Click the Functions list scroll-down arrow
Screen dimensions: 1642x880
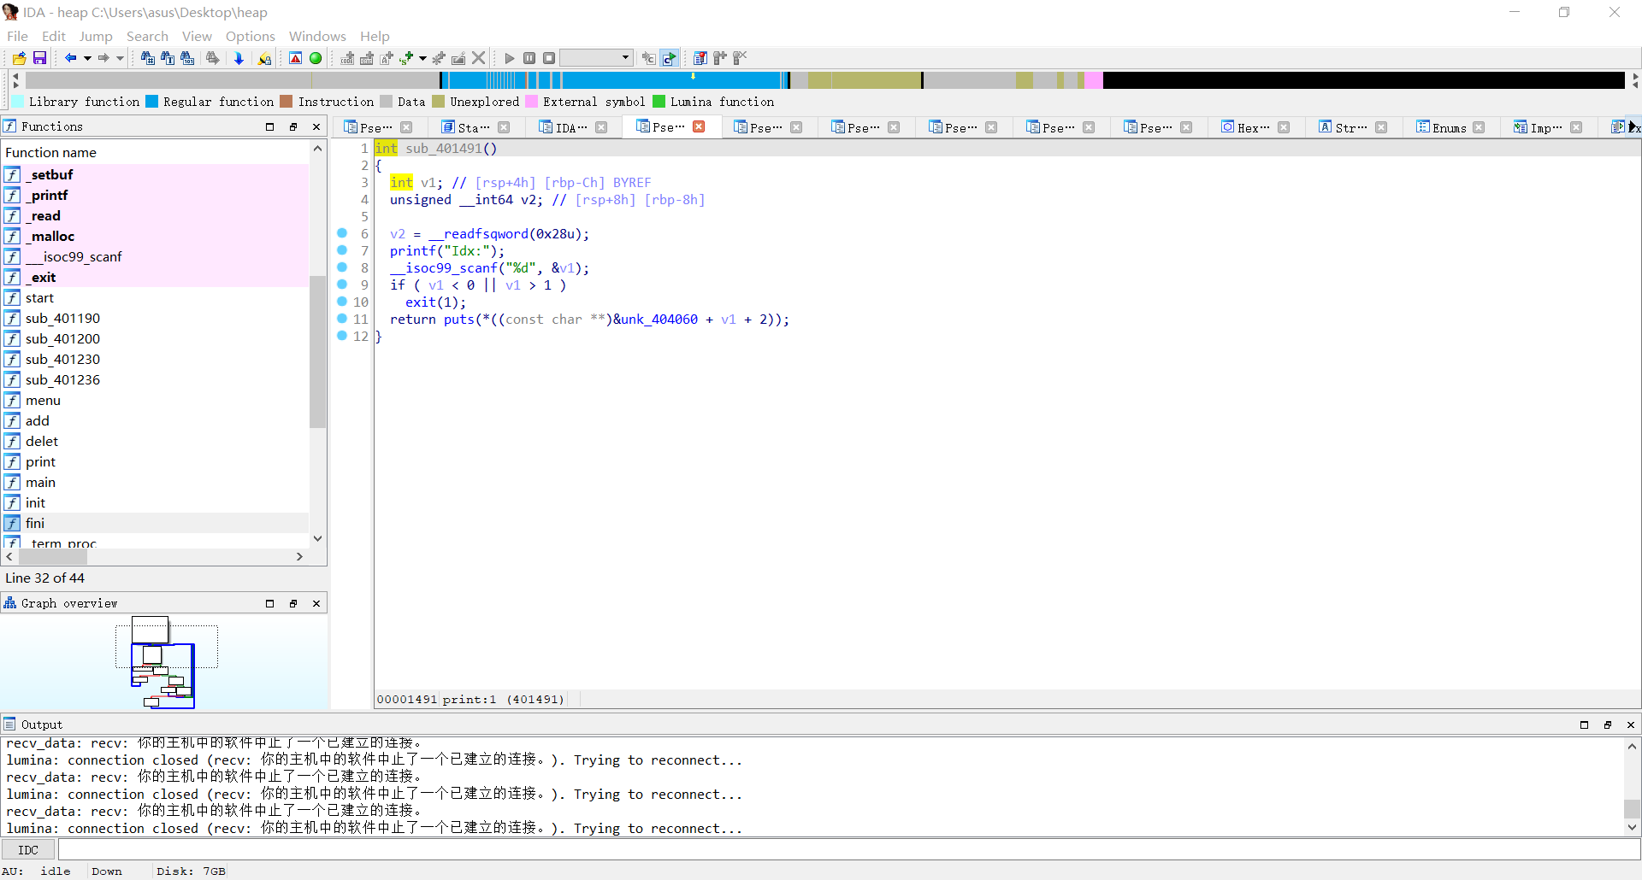tap(318, 538)
